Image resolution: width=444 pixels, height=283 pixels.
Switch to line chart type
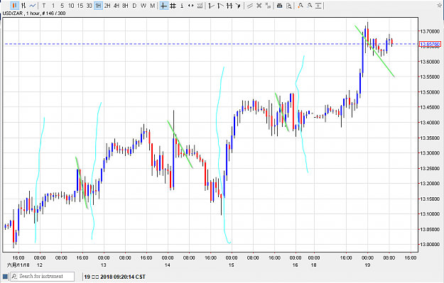33,6
